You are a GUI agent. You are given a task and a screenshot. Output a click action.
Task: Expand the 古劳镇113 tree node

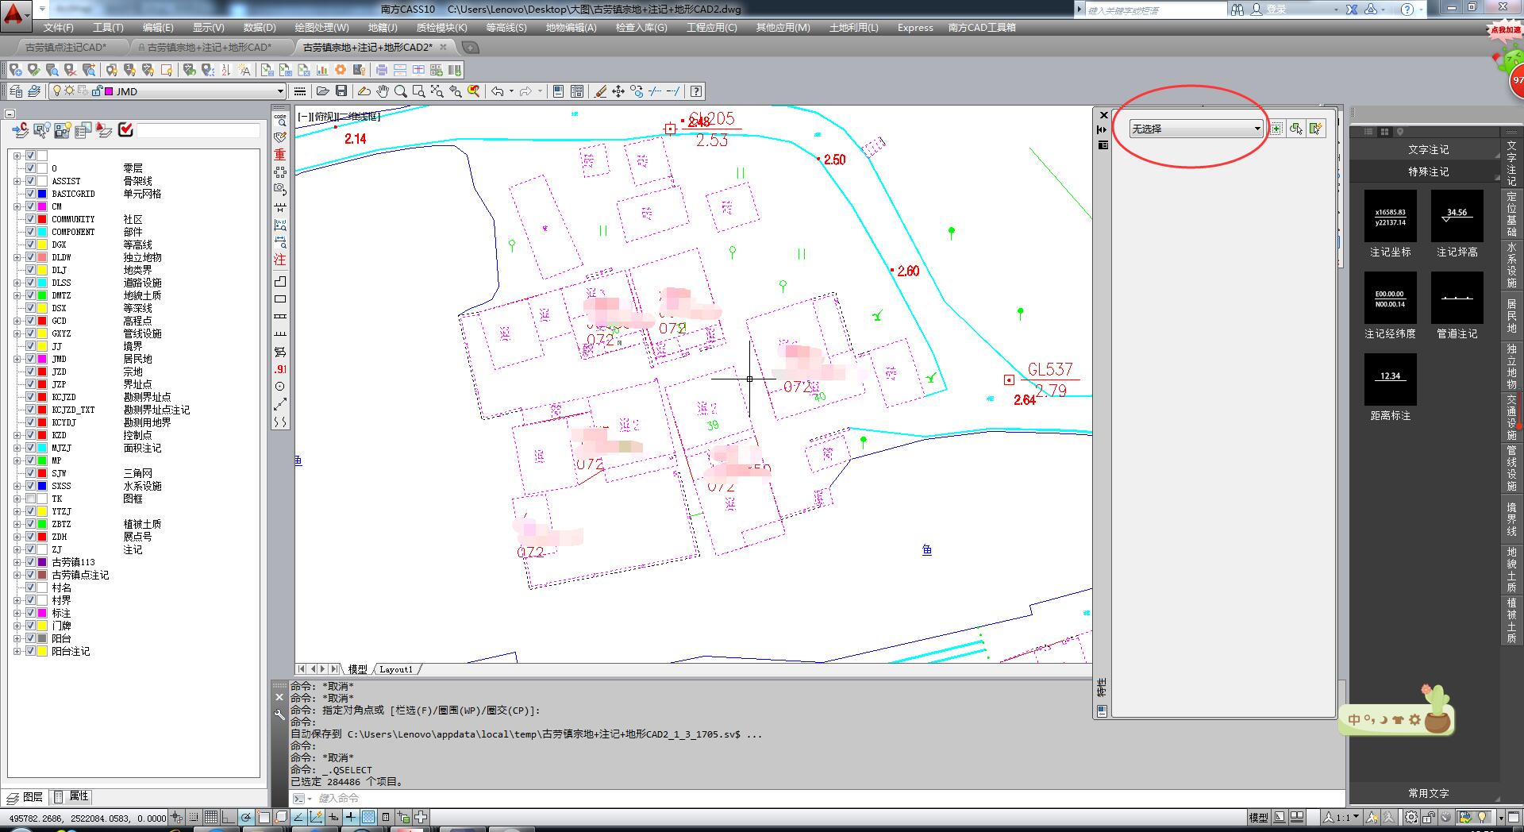[x=17, y=562]
